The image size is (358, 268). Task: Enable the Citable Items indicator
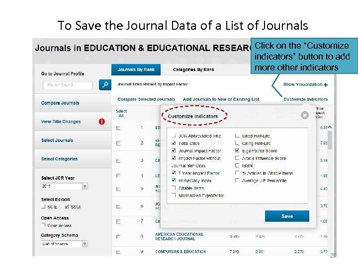(x=174, y=188)
